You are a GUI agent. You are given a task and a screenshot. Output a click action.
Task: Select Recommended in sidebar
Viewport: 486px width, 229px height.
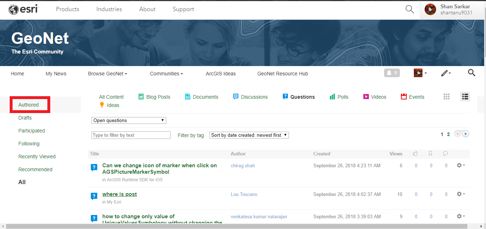36,169
